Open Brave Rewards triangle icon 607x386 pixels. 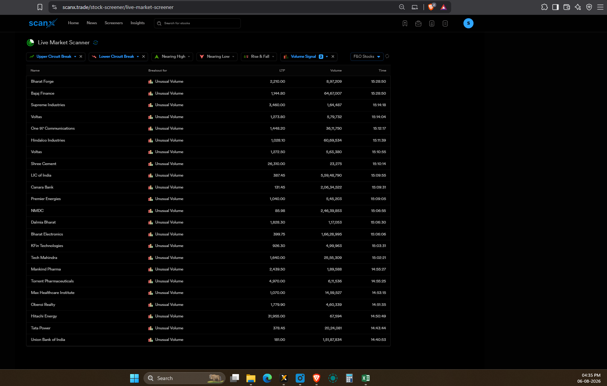(444, 7)
